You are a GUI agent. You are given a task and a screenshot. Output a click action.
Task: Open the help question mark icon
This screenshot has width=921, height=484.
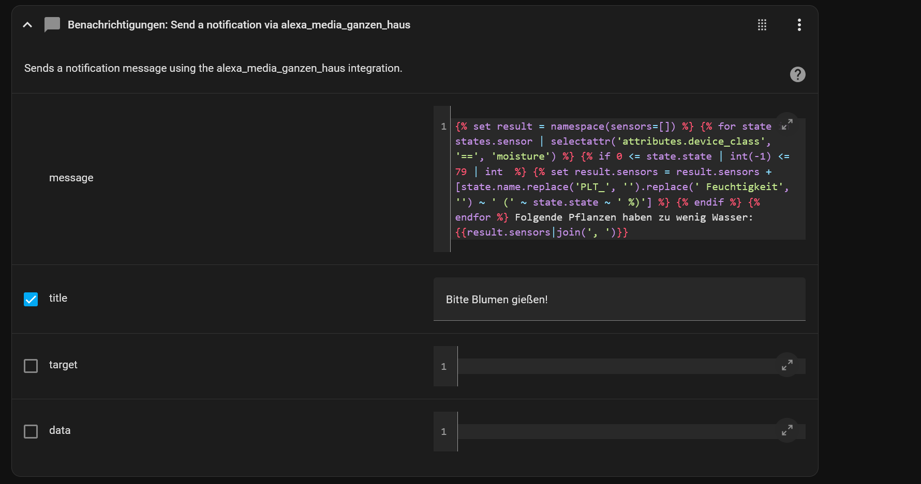pos(797,74)
